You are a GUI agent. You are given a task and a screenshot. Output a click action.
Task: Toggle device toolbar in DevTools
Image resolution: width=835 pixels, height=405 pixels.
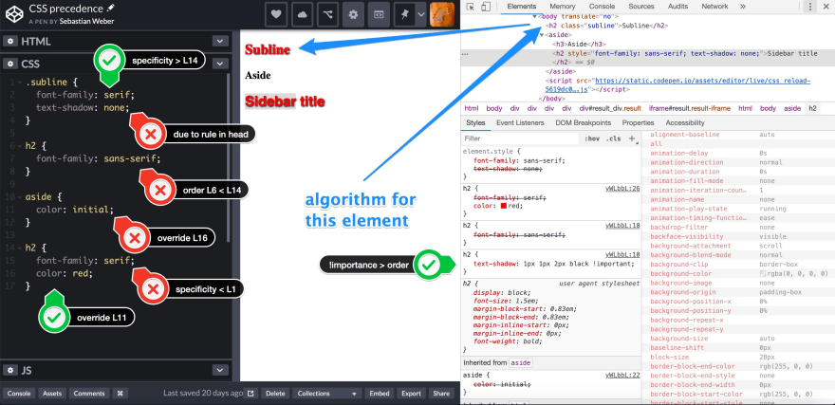(x=485, y=7)
